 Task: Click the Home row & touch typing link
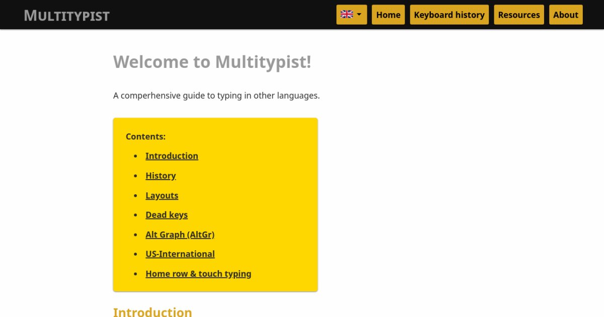(198, 273)
